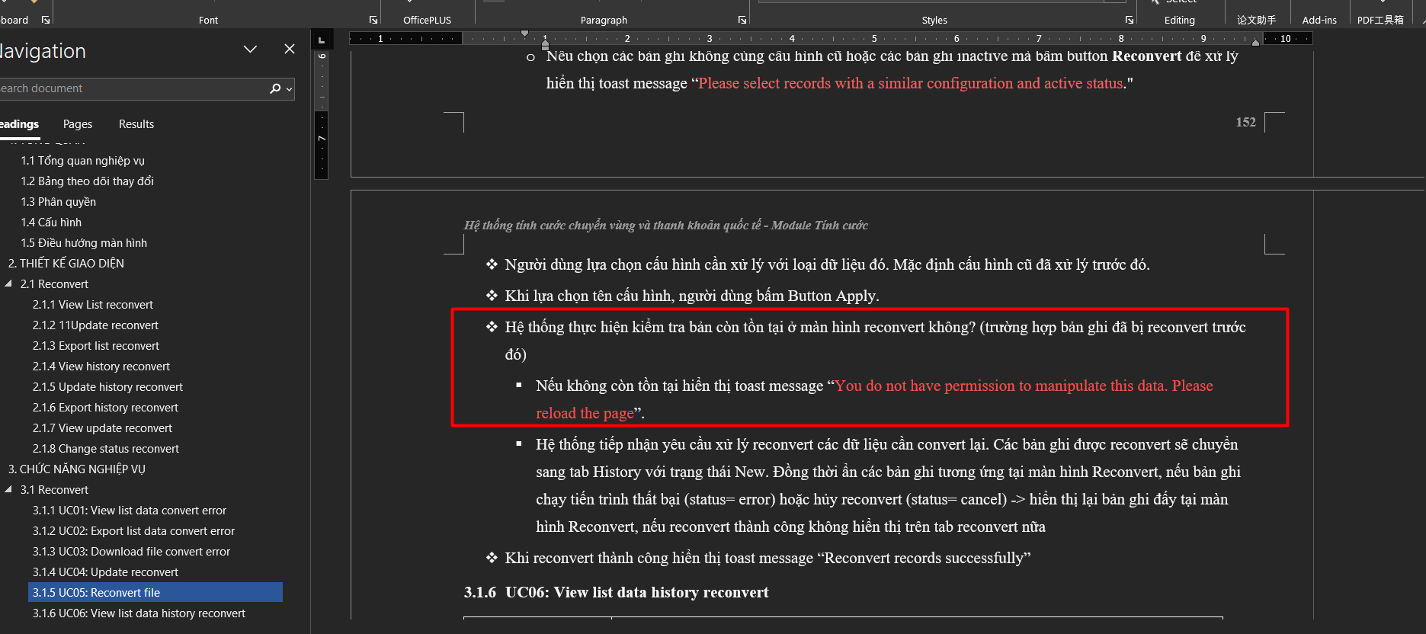Collapse the 2.1 Reconvert heading
This screenshot has width=1426, height=634.
(x=8, y=283)
